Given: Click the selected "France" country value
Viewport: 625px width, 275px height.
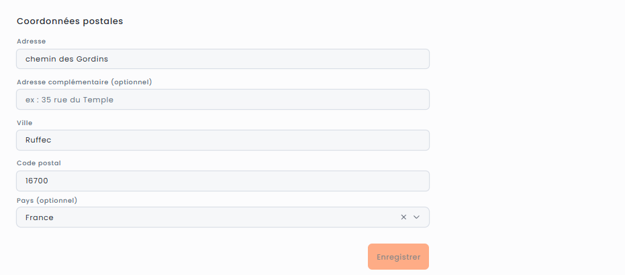Looking at the screenshot, I should (x=40, y=217).
